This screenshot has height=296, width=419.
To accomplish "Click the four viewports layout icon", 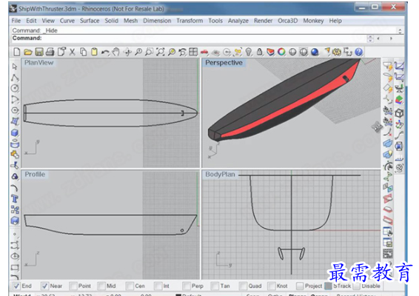I will (x=193, y=52).
